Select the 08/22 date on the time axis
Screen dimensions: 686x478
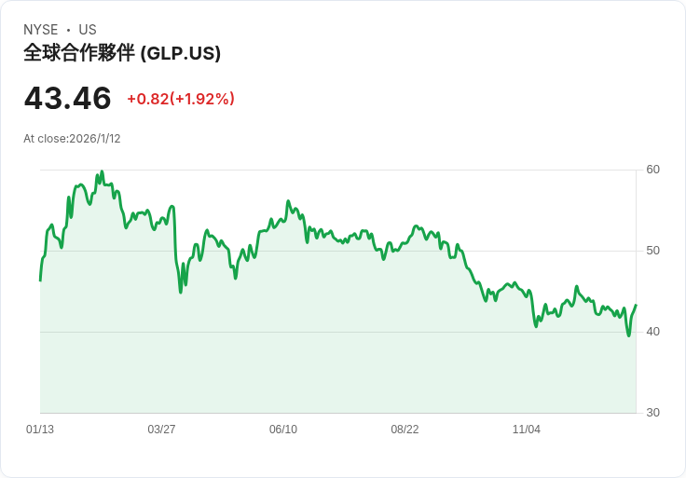pyautogui.click(x=405, y=430)
